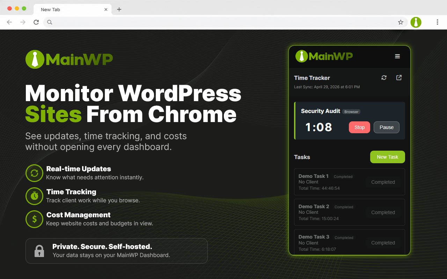This screenshot has width=447, height=279.
Task: Click the Real-time Updates sync icon
Action: coord(34,173)
